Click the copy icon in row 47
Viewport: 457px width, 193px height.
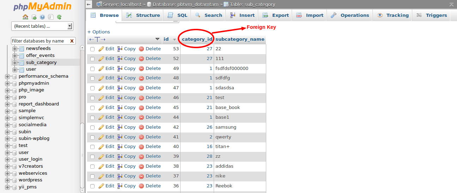click(120, 88)
